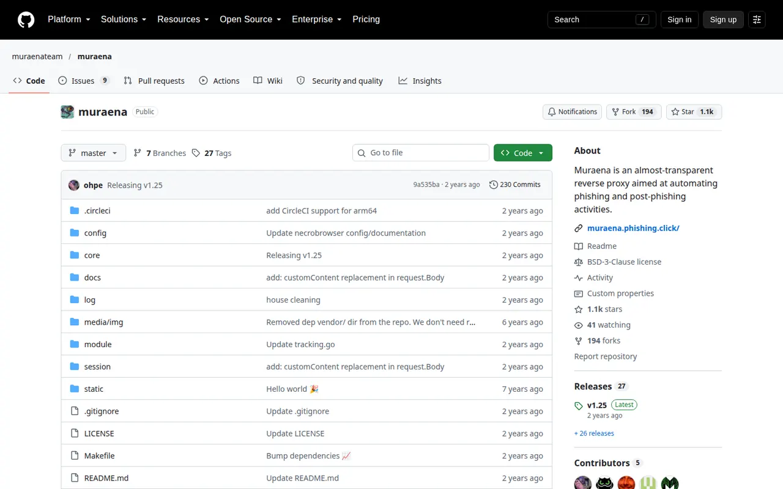Expand the Platform menu

click(x=69, y=20)
